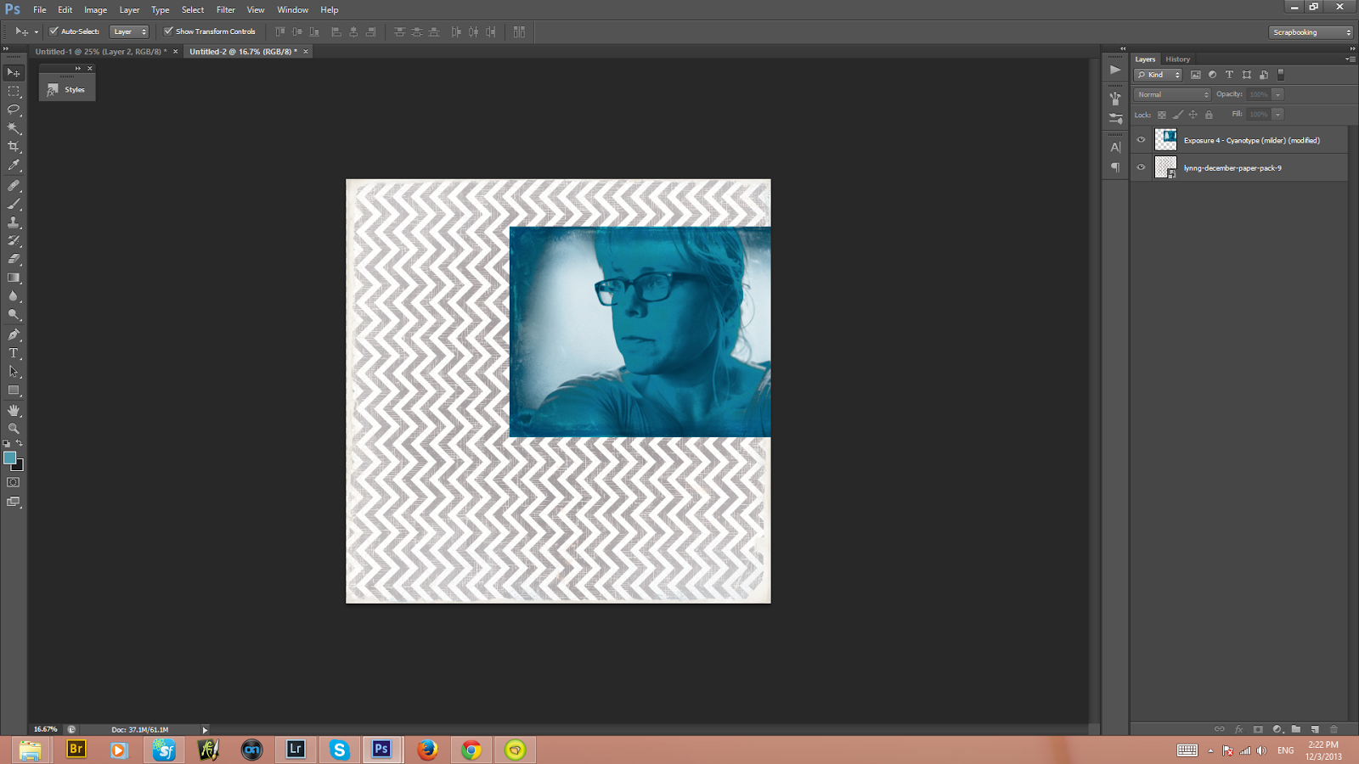1359x764 pixels.
Task: Open the Character panel icon
Action: coord(1115,148)
